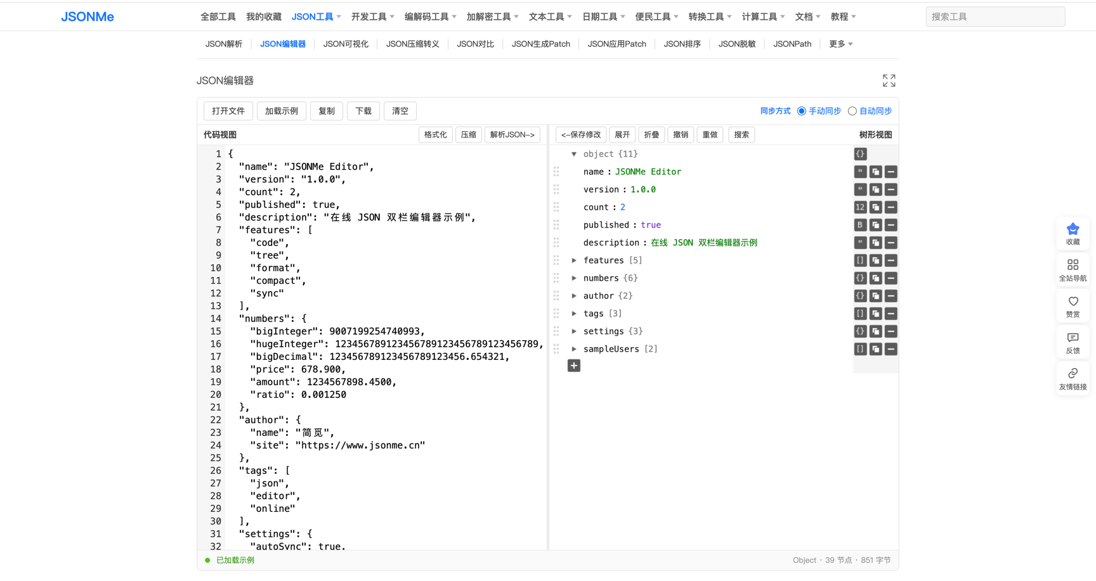The width and height of the screenshot is (1096, 581).
Task: Click the 收藏 star icon in sidebar
Action: [x=1073, y=233]
